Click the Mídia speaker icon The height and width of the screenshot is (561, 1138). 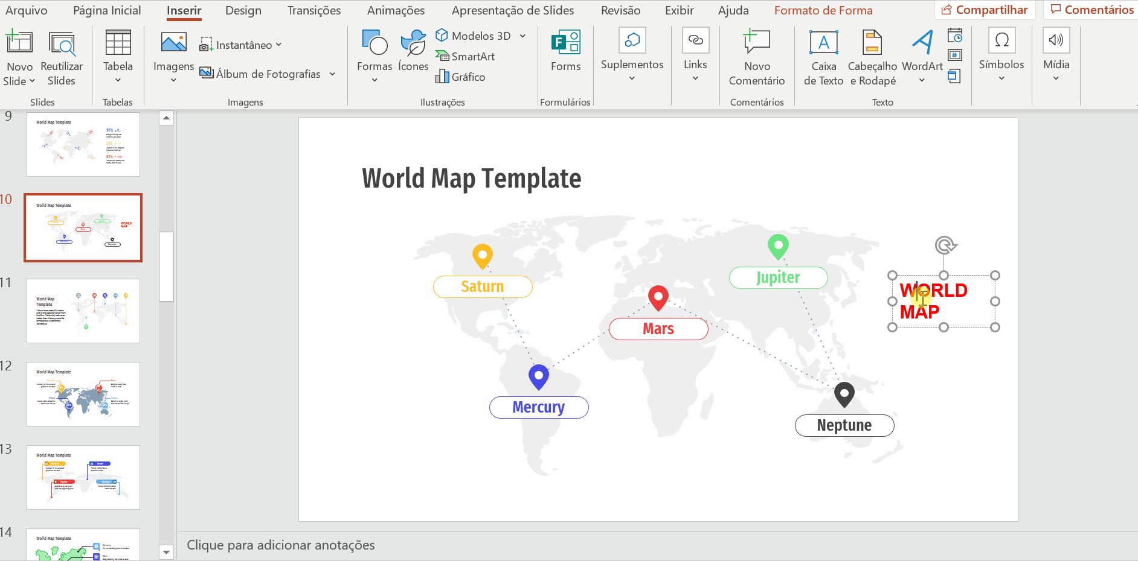point(1056,40)
